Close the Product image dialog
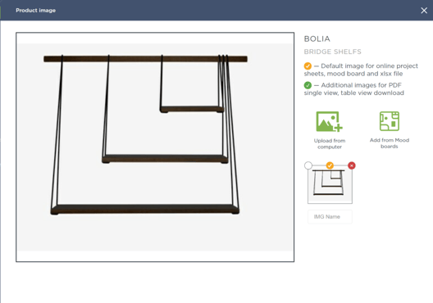 [x=424, y=11]
